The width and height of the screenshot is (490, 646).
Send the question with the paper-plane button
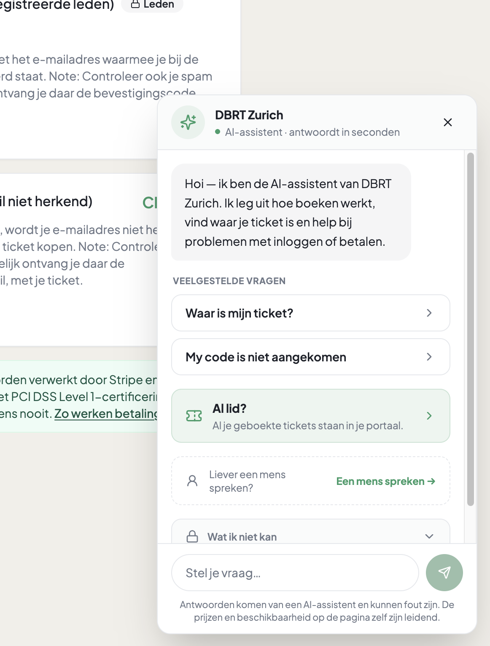click(x=444, y=572)
